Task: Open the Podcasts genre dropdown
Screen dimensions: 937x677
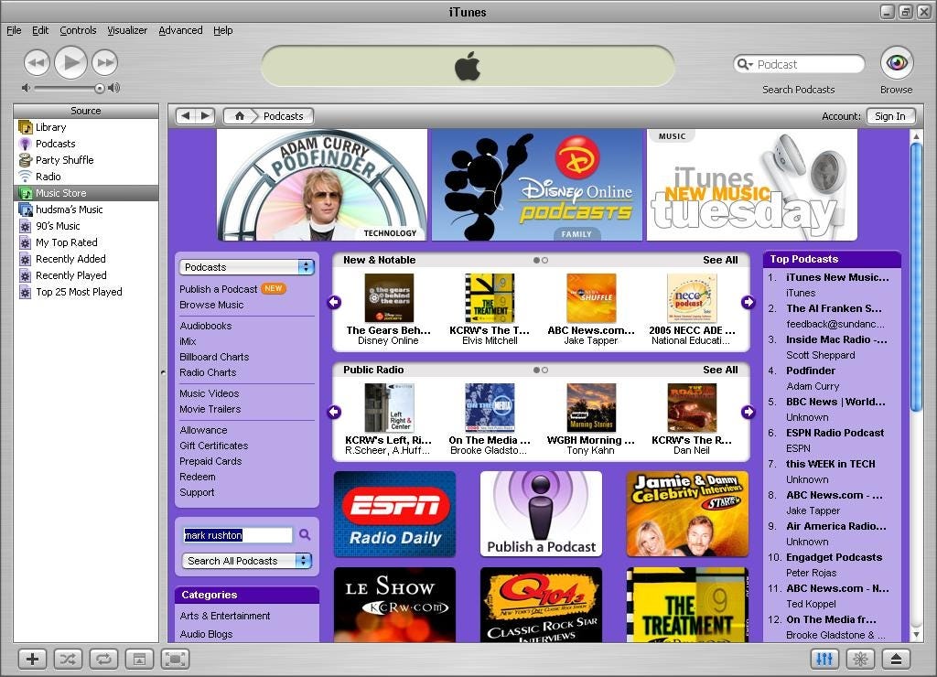Action: (247, 267)
